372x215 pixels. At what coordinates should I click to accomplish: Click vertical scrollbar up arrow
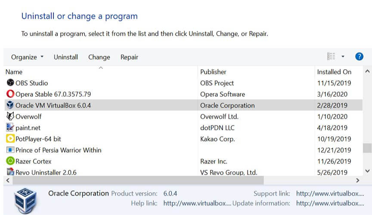[x=367, y=71]
